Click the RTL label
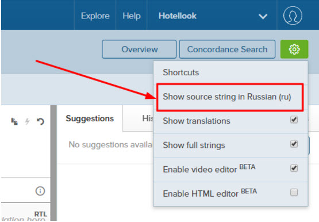 click(40, 214)
